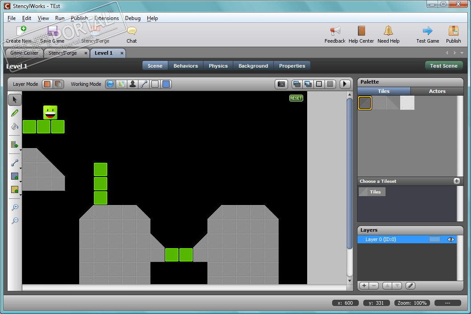Edit layer with pencil button
Screen dimensions: 471x314
410,286
